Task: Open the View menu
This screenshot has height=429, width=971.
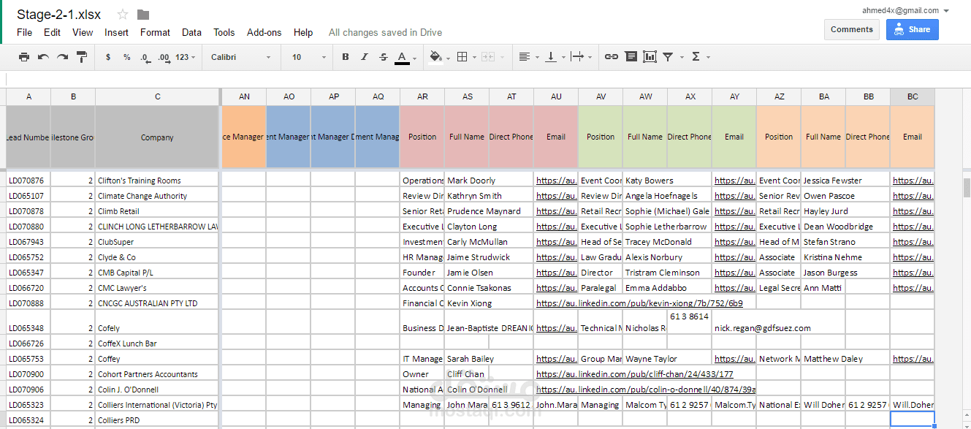Action: click(83, 32)
